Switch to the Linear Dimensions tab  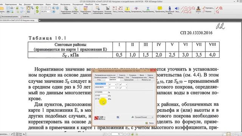pos(101,77)
